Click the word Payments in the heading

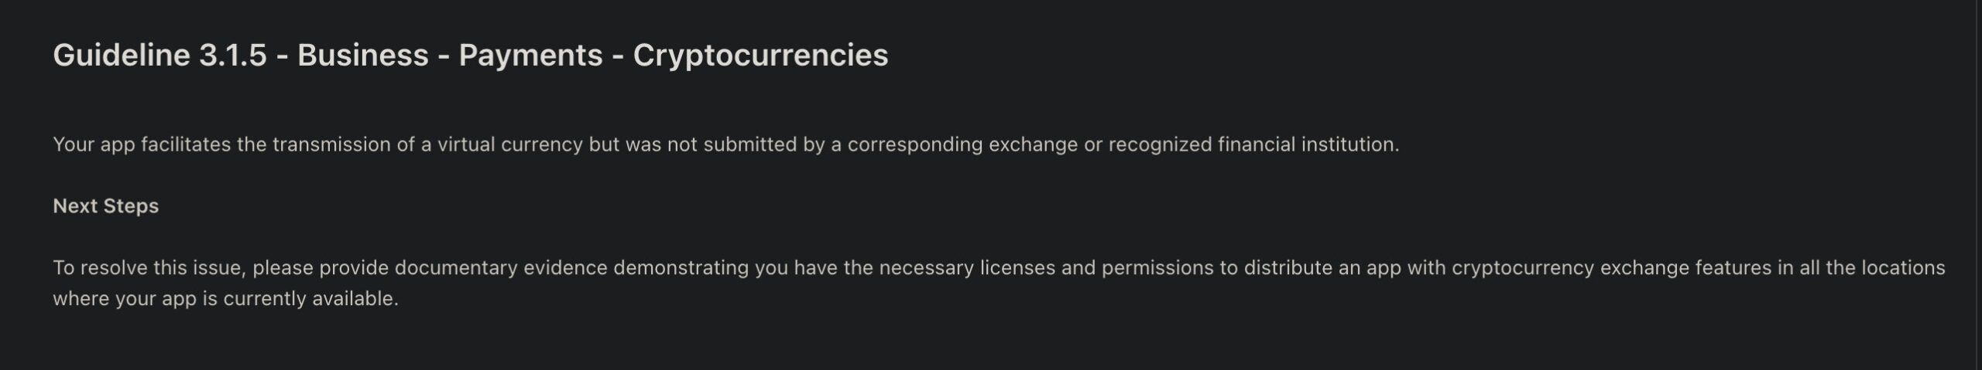click(530, 56)
